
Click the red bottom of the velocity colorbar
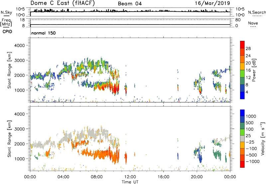pyautogui.click(x=242, y=164)
